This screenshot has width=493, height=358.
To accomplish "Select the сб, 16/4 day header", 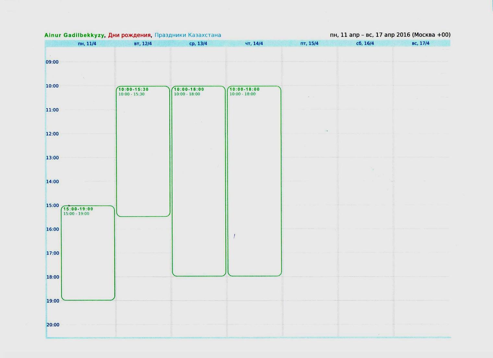I will [x=365, y=43].
